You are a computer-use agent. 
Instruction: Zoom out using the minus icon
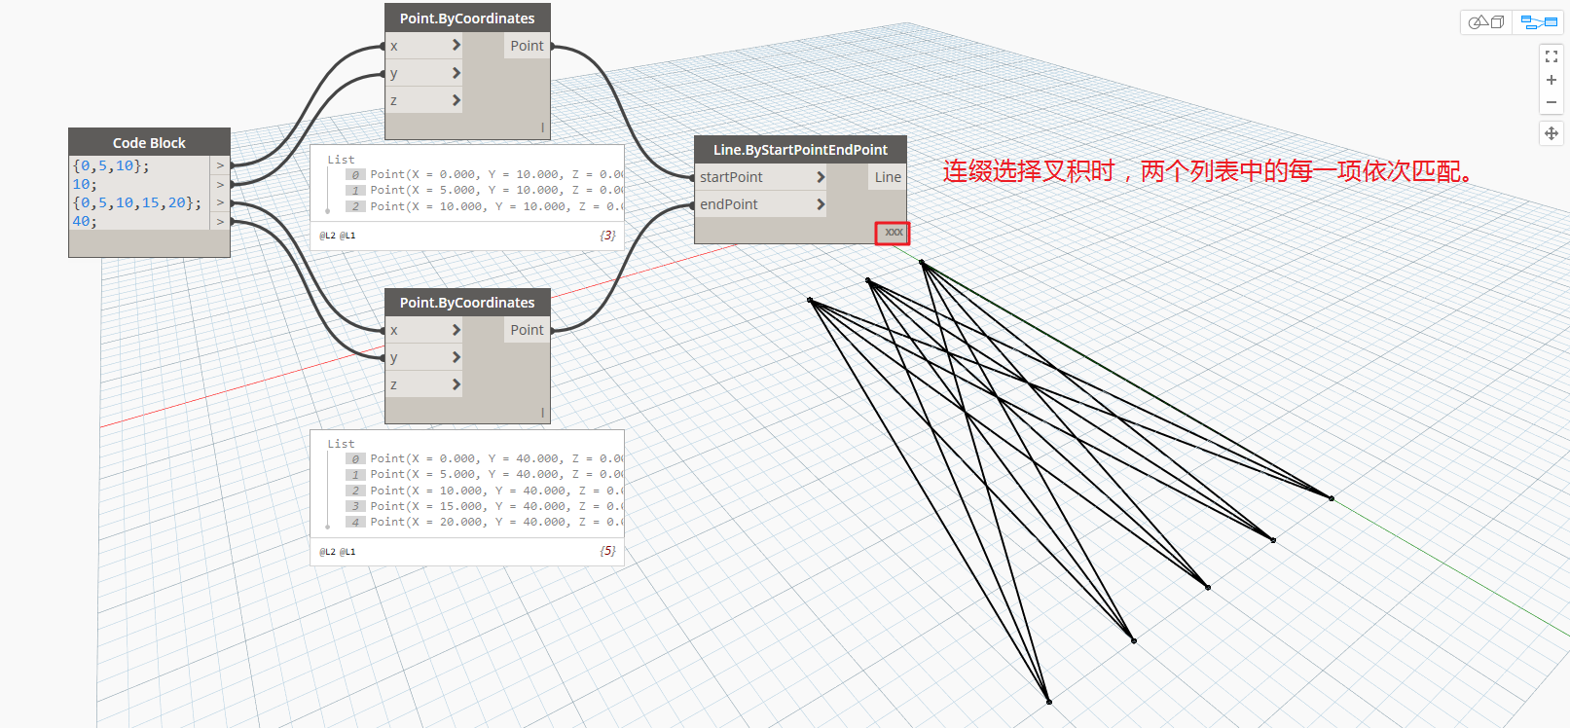pos(1552,102)
